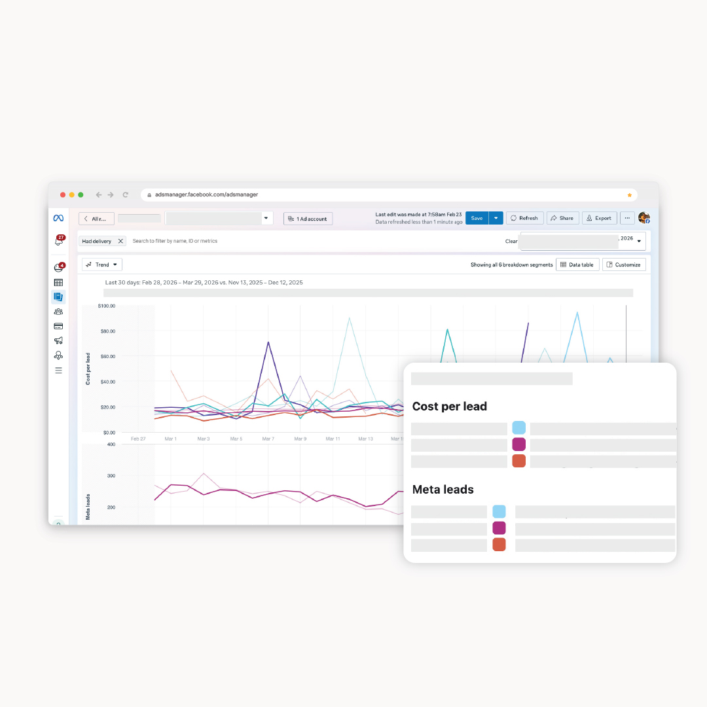Image resolution: width=707 pixels, height=707 pixels.
Task: Open the date range dropdown
Action: pos(639,241)
